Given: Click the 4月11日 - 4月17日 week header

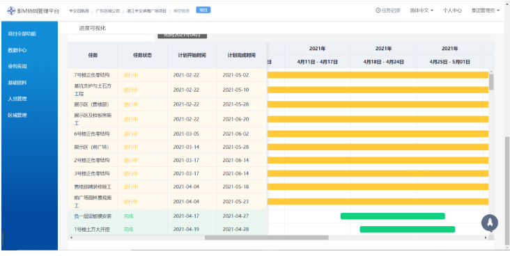Looking at the screenshot, I should click(x=318, y=62).
